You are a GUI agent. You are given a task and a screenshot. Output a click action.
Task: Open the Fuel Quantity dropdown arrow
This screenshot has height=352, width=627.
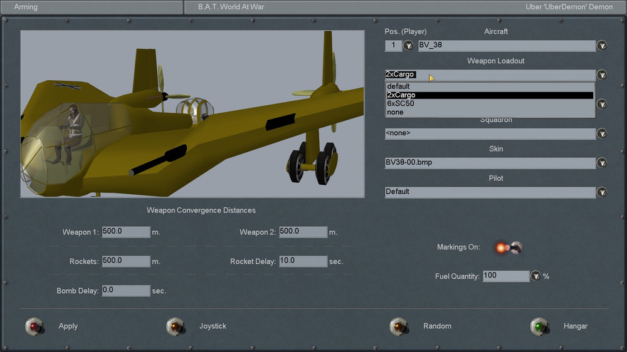pyautogui.click(x=535, y=276)
